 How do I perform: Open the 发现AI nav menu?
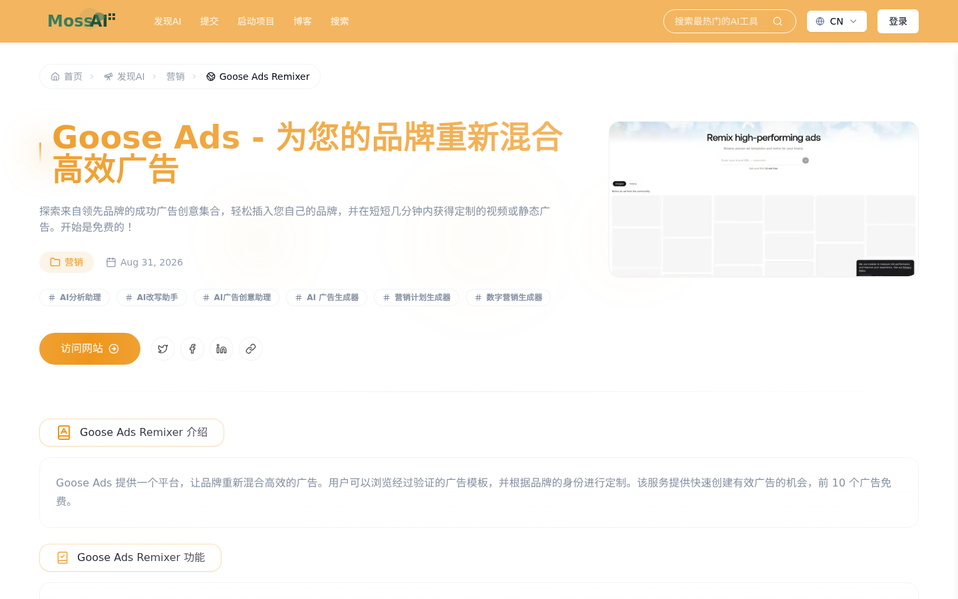click(168, 21)
